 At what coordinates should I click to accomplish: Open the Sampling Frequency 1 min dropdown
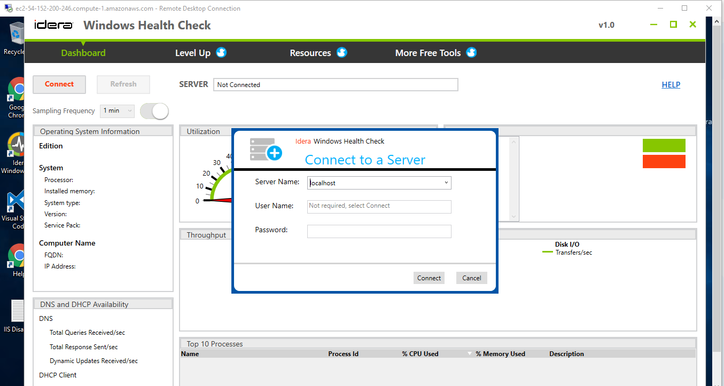coord(118,111)
